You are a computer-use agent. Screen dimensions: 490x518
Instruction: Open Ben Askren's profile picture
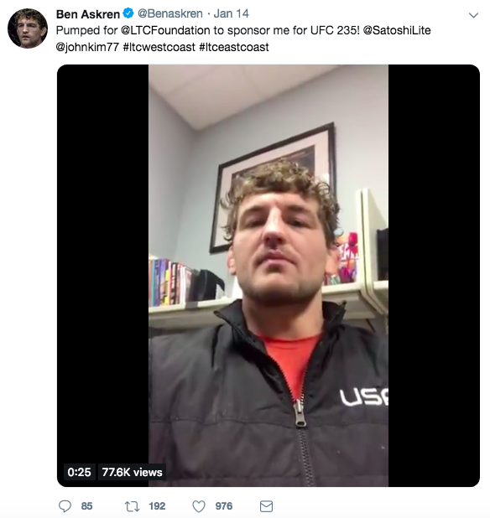(28, 28)
